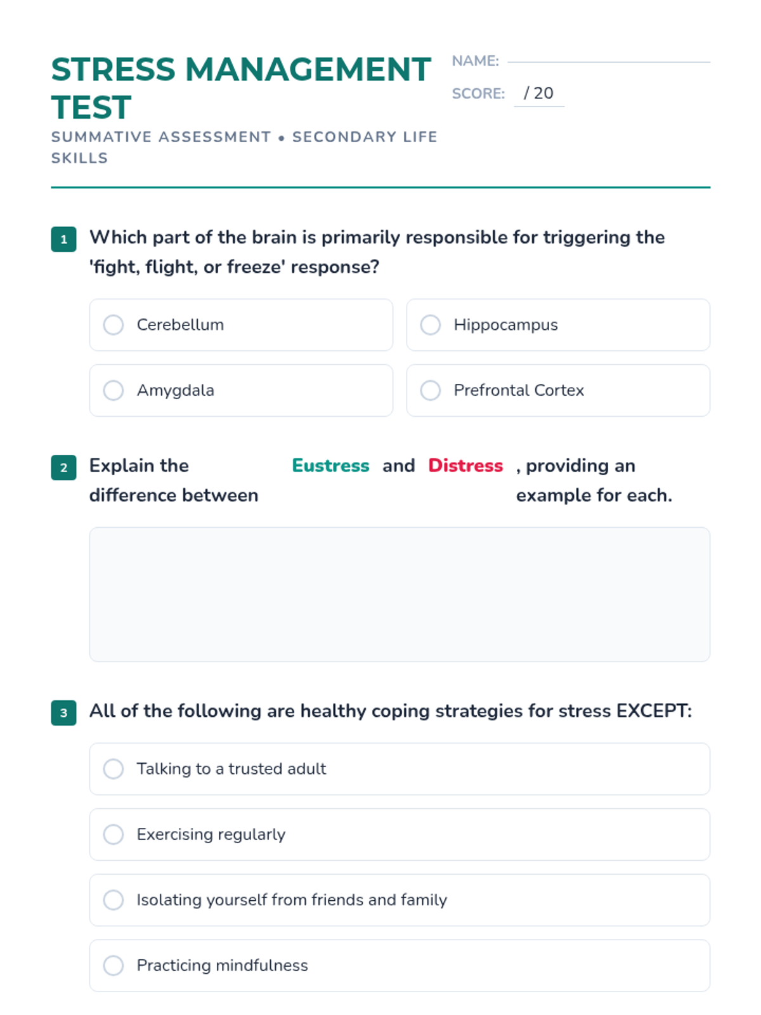Click into the question 2 answer box
This screenshot has height=1015, width=761.
(400, 594)
